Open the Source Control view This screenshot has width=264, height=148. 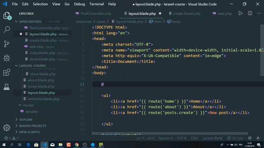pyautogui.click(x=7, y=44)
